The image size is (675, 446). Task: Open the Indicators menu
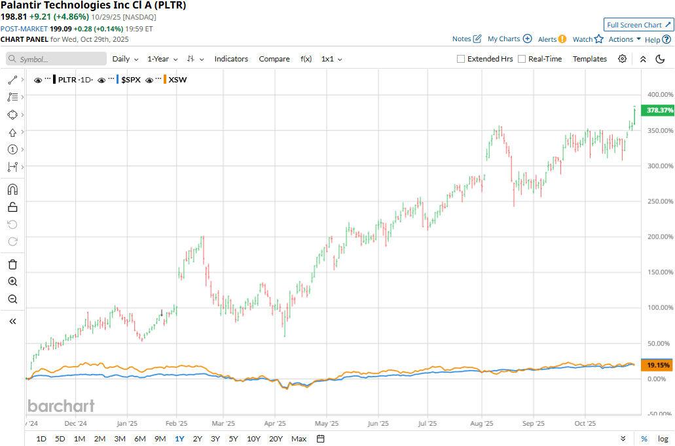pos(231,59)
